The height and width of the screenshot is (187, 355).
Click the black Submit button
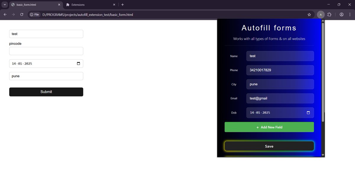46,92
